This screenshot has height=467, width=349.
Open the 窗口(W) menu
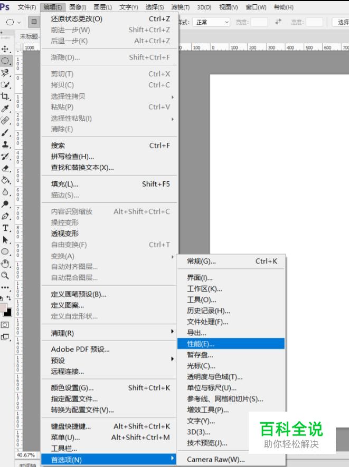pos(256,7)
